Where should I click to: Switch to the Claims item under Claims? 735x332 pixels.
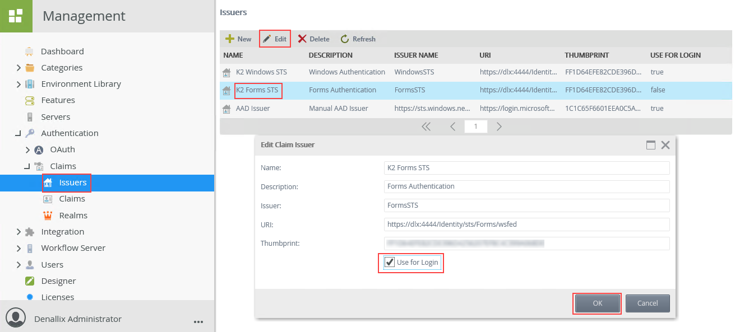72,199
